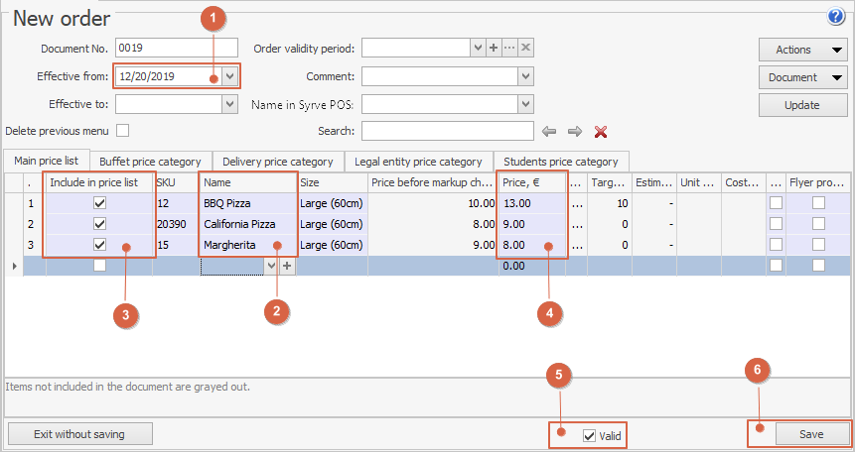Viewport: 855px width, 452px height.
Task: Toggle the Valid checkbox
Action: [x=590, y=435]
